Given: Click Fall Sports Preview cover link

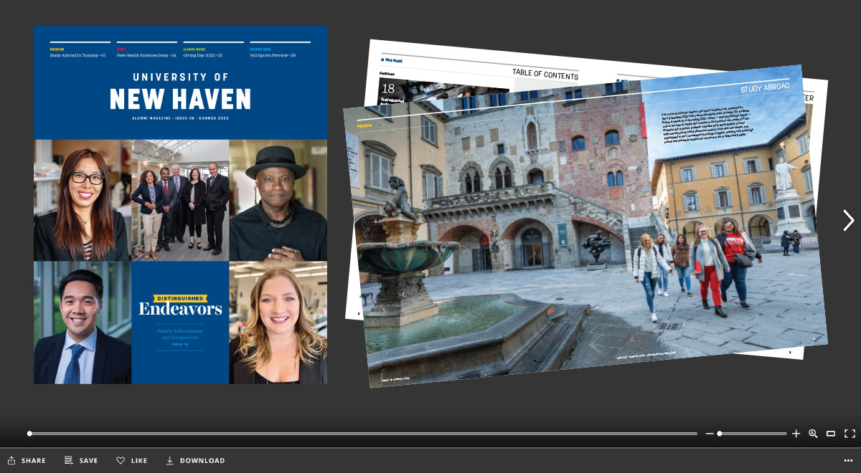Looking at the screenshot, I should (x=273, y=54).
